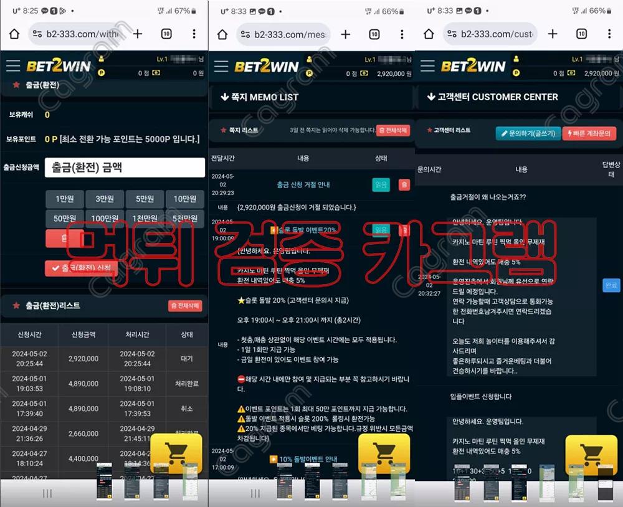Expand the 쪽지 MEMO LIST header arrow
Screen dimensions: 623x507
(225, 97)
